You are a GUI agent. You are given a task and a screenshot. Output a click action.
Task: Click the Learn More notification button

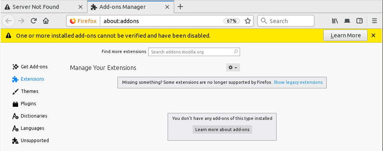(345, 36)
